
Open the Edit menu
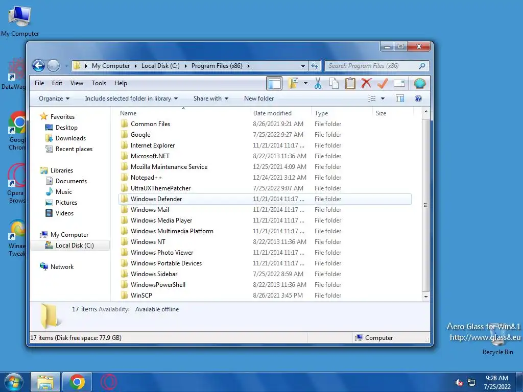point(57,83)
